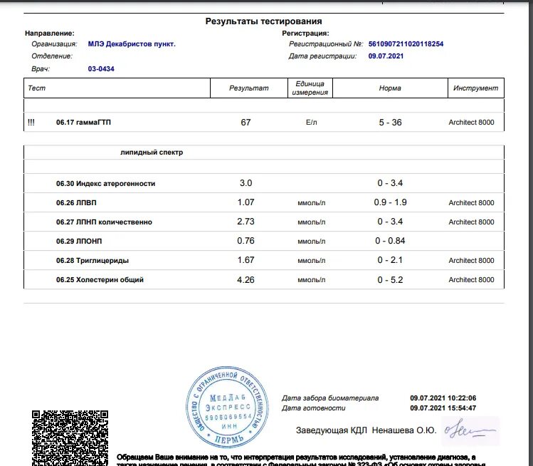Click registration number 5610907211020118254
Screen dimensions: 533x466
pyautogui.click(x=406, y=44)
